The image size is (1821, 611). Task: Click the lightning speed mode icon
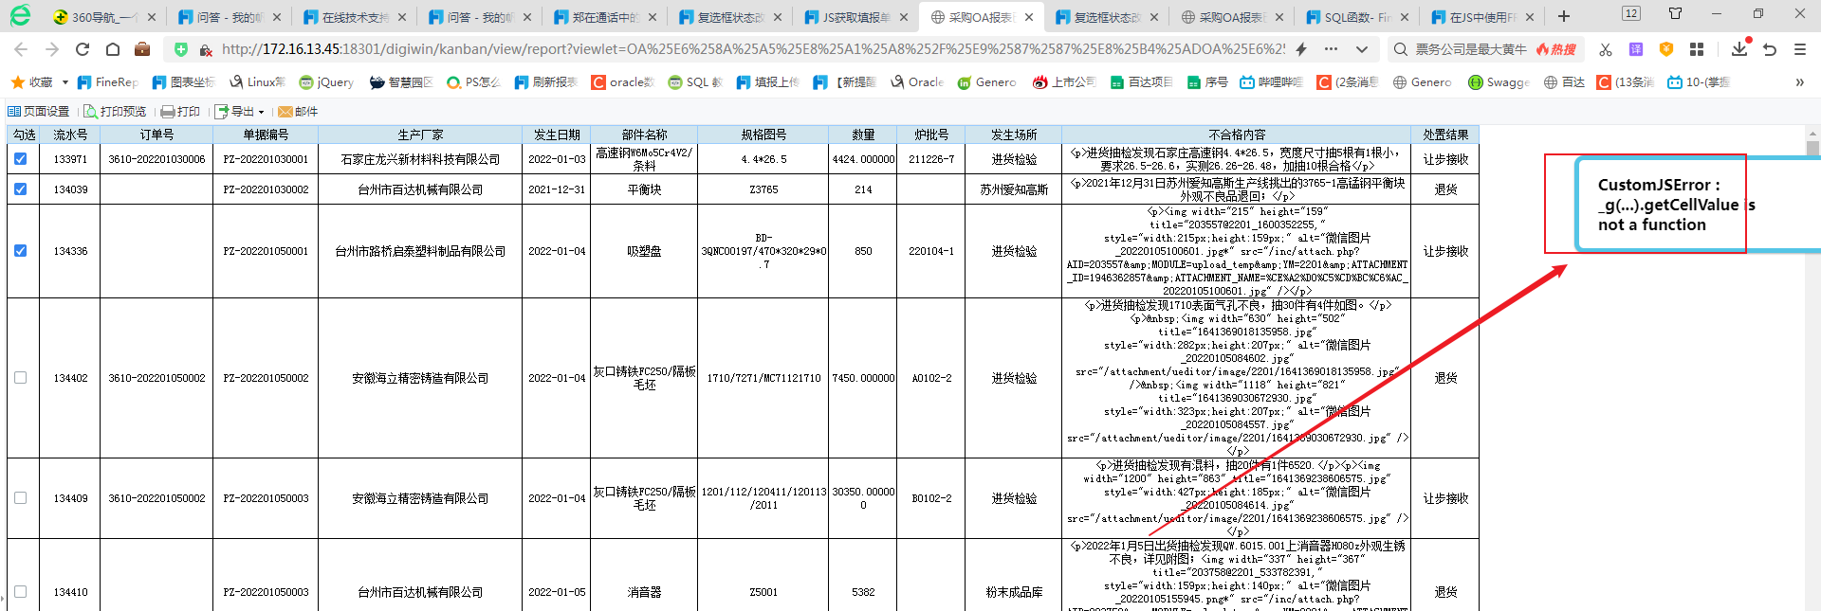click(1301, 49)
